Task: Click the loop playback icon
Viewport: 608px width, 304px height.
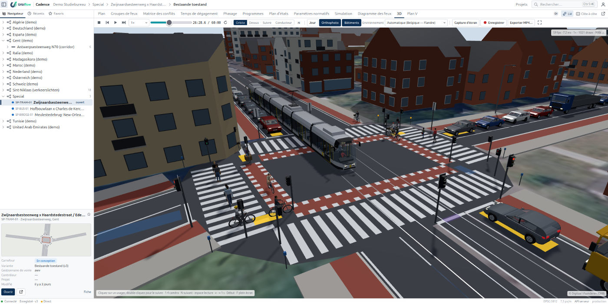Action: [225, 23]
